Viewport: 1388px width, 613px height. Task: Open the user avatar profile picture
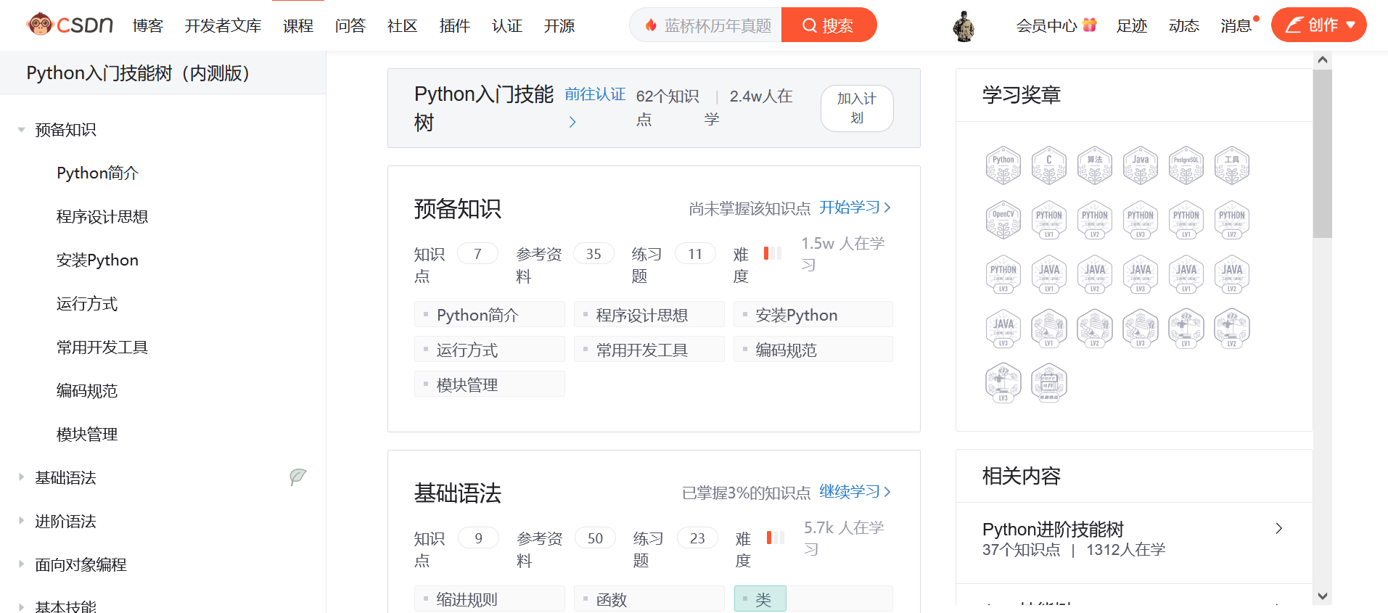pyautogui.click(x=964, y=26)
